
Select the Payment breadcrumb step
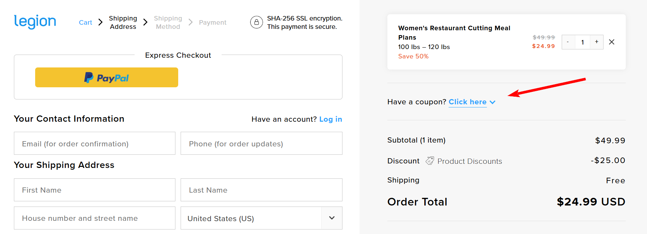click(x=213, y=23)
